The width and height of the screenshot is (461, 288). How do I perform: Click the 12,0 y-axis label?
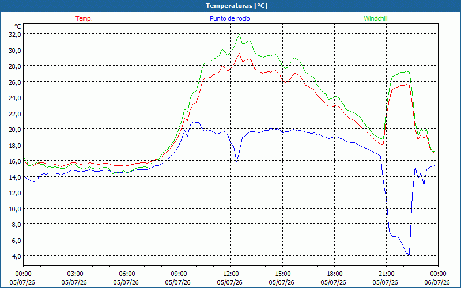(14, 193)
